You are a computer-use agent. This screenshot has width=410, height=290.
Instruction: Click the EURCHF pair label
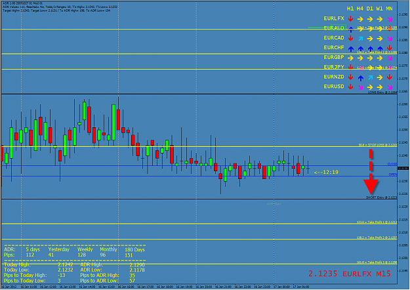(334, 48)
